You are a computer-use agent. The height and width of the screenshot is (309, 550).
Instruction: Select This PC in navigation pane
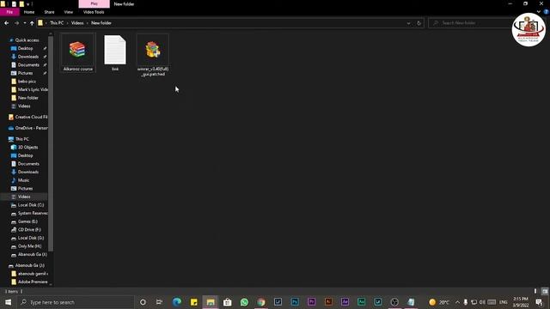(21, 139)
